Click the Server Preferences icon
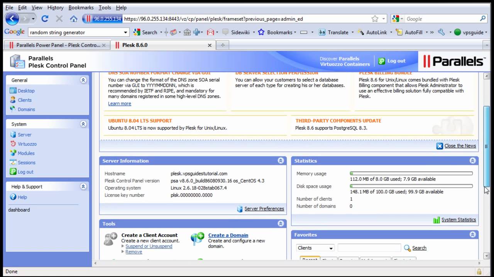The width and height of the screenshot is (494, 277). tap(240, 209)
